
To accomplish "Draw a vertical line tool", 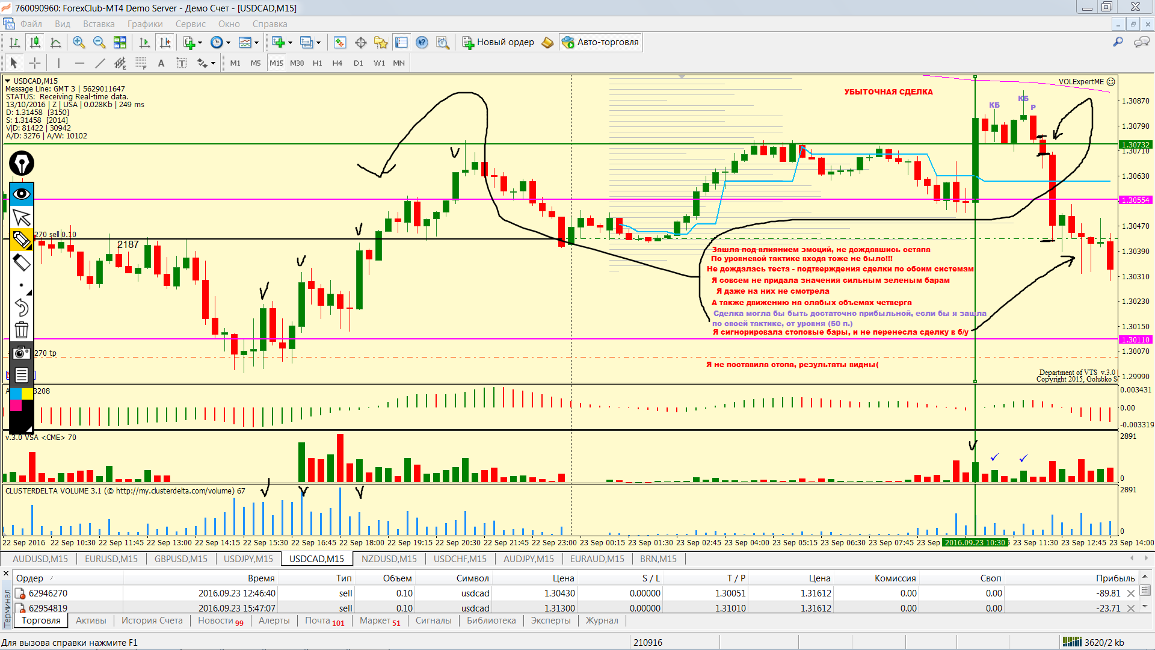I will pyautogui.click(x=58, y=63).
